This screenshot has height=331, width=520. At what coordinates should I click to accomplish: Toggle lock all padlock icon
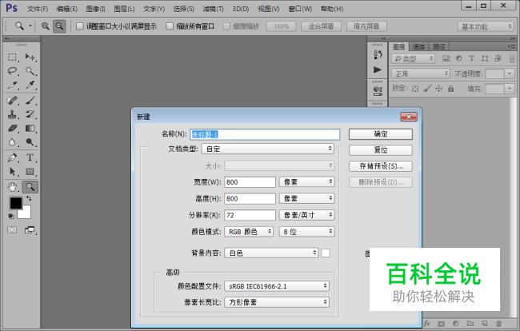click(450, 89)
